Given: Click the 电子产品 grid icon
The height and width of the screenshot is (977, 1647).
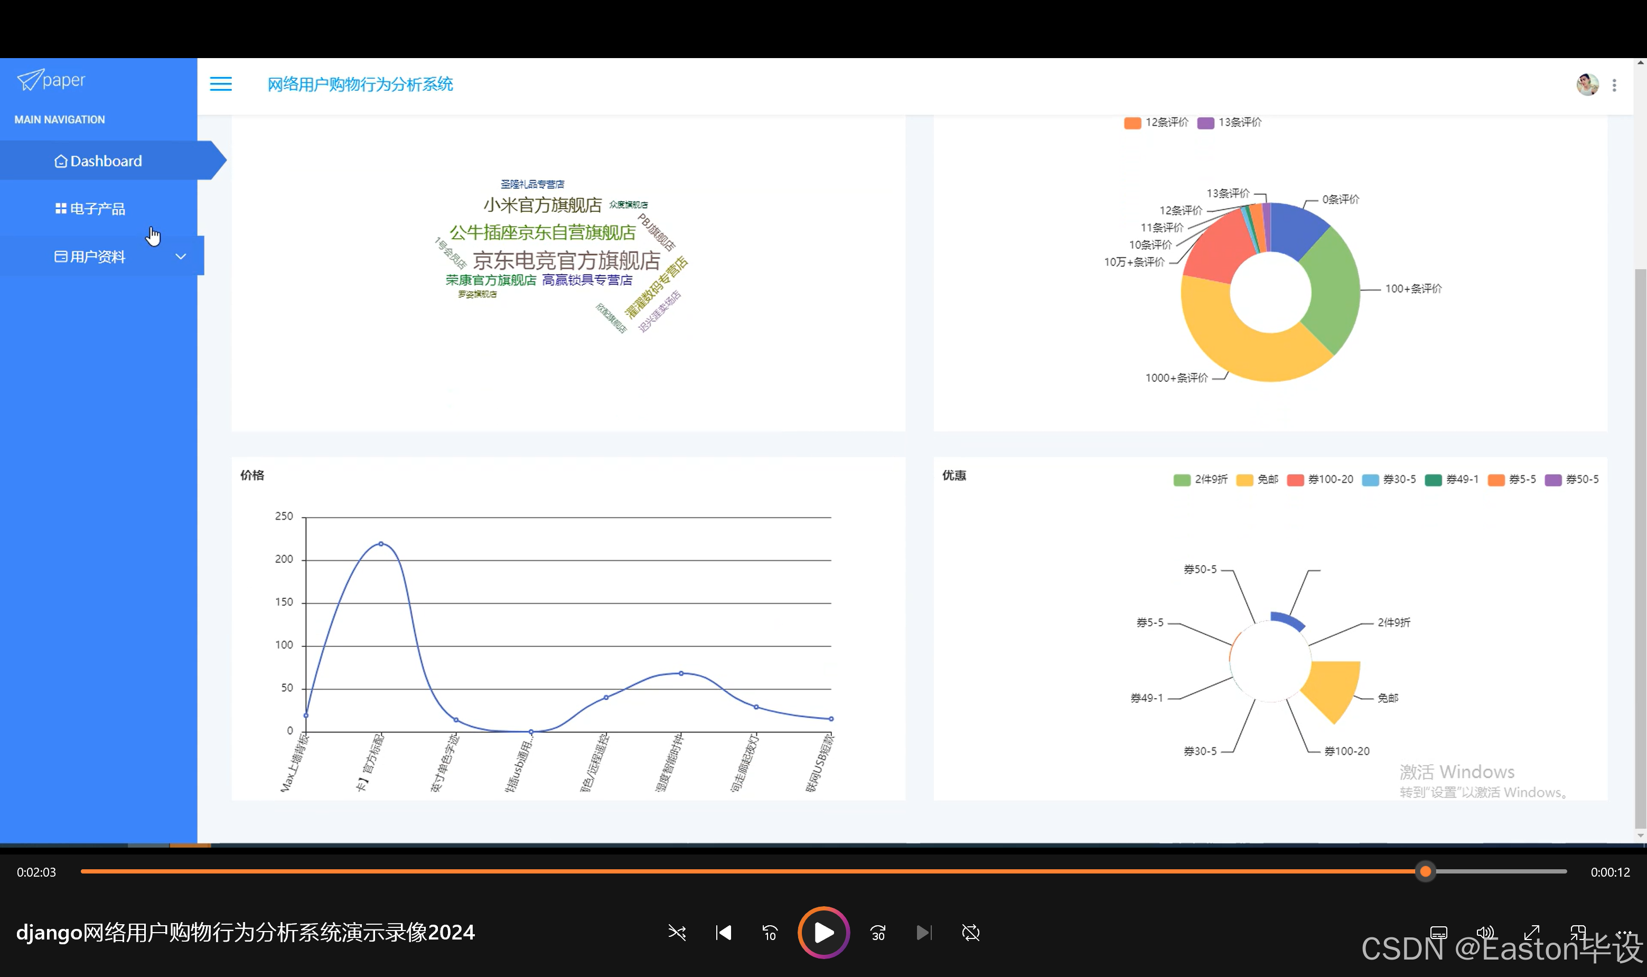Looking at the screenshot, I should [61, 209].
